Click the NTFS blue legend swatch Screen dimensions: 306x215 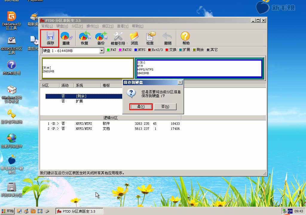point(136,50)
